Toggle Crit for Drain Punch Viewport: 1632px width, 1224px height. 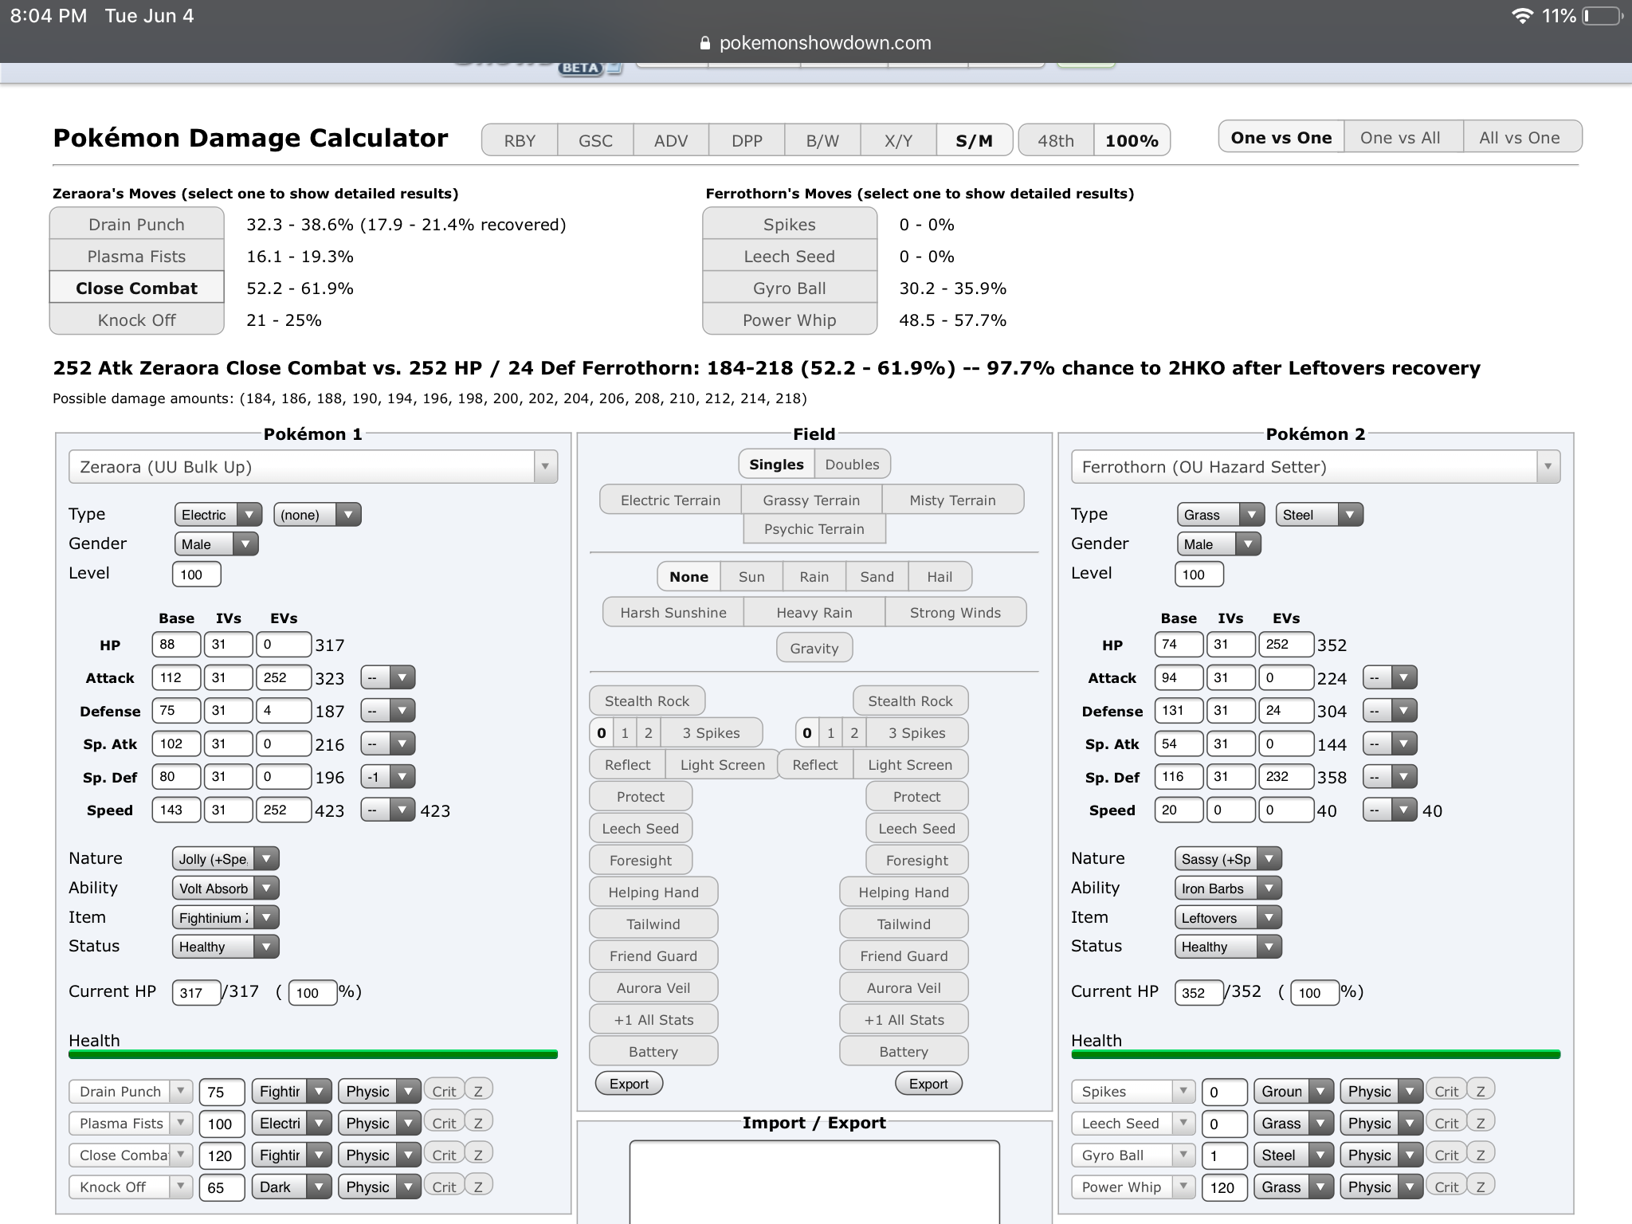(444, 1091)
